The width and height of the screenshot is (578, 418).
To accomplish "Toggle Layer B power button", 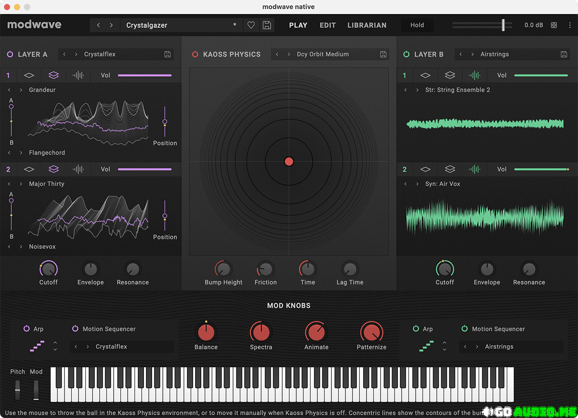I will (x=407, y=54).
